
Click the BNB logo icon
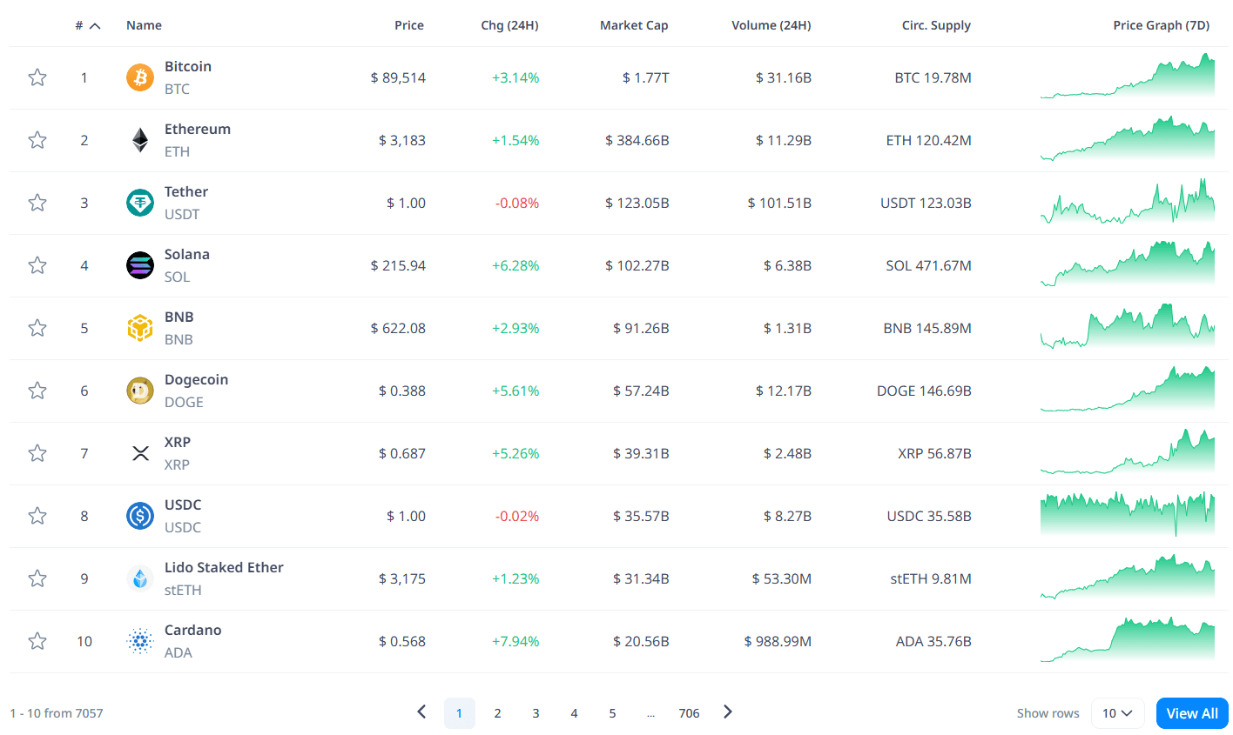point(140,328)
